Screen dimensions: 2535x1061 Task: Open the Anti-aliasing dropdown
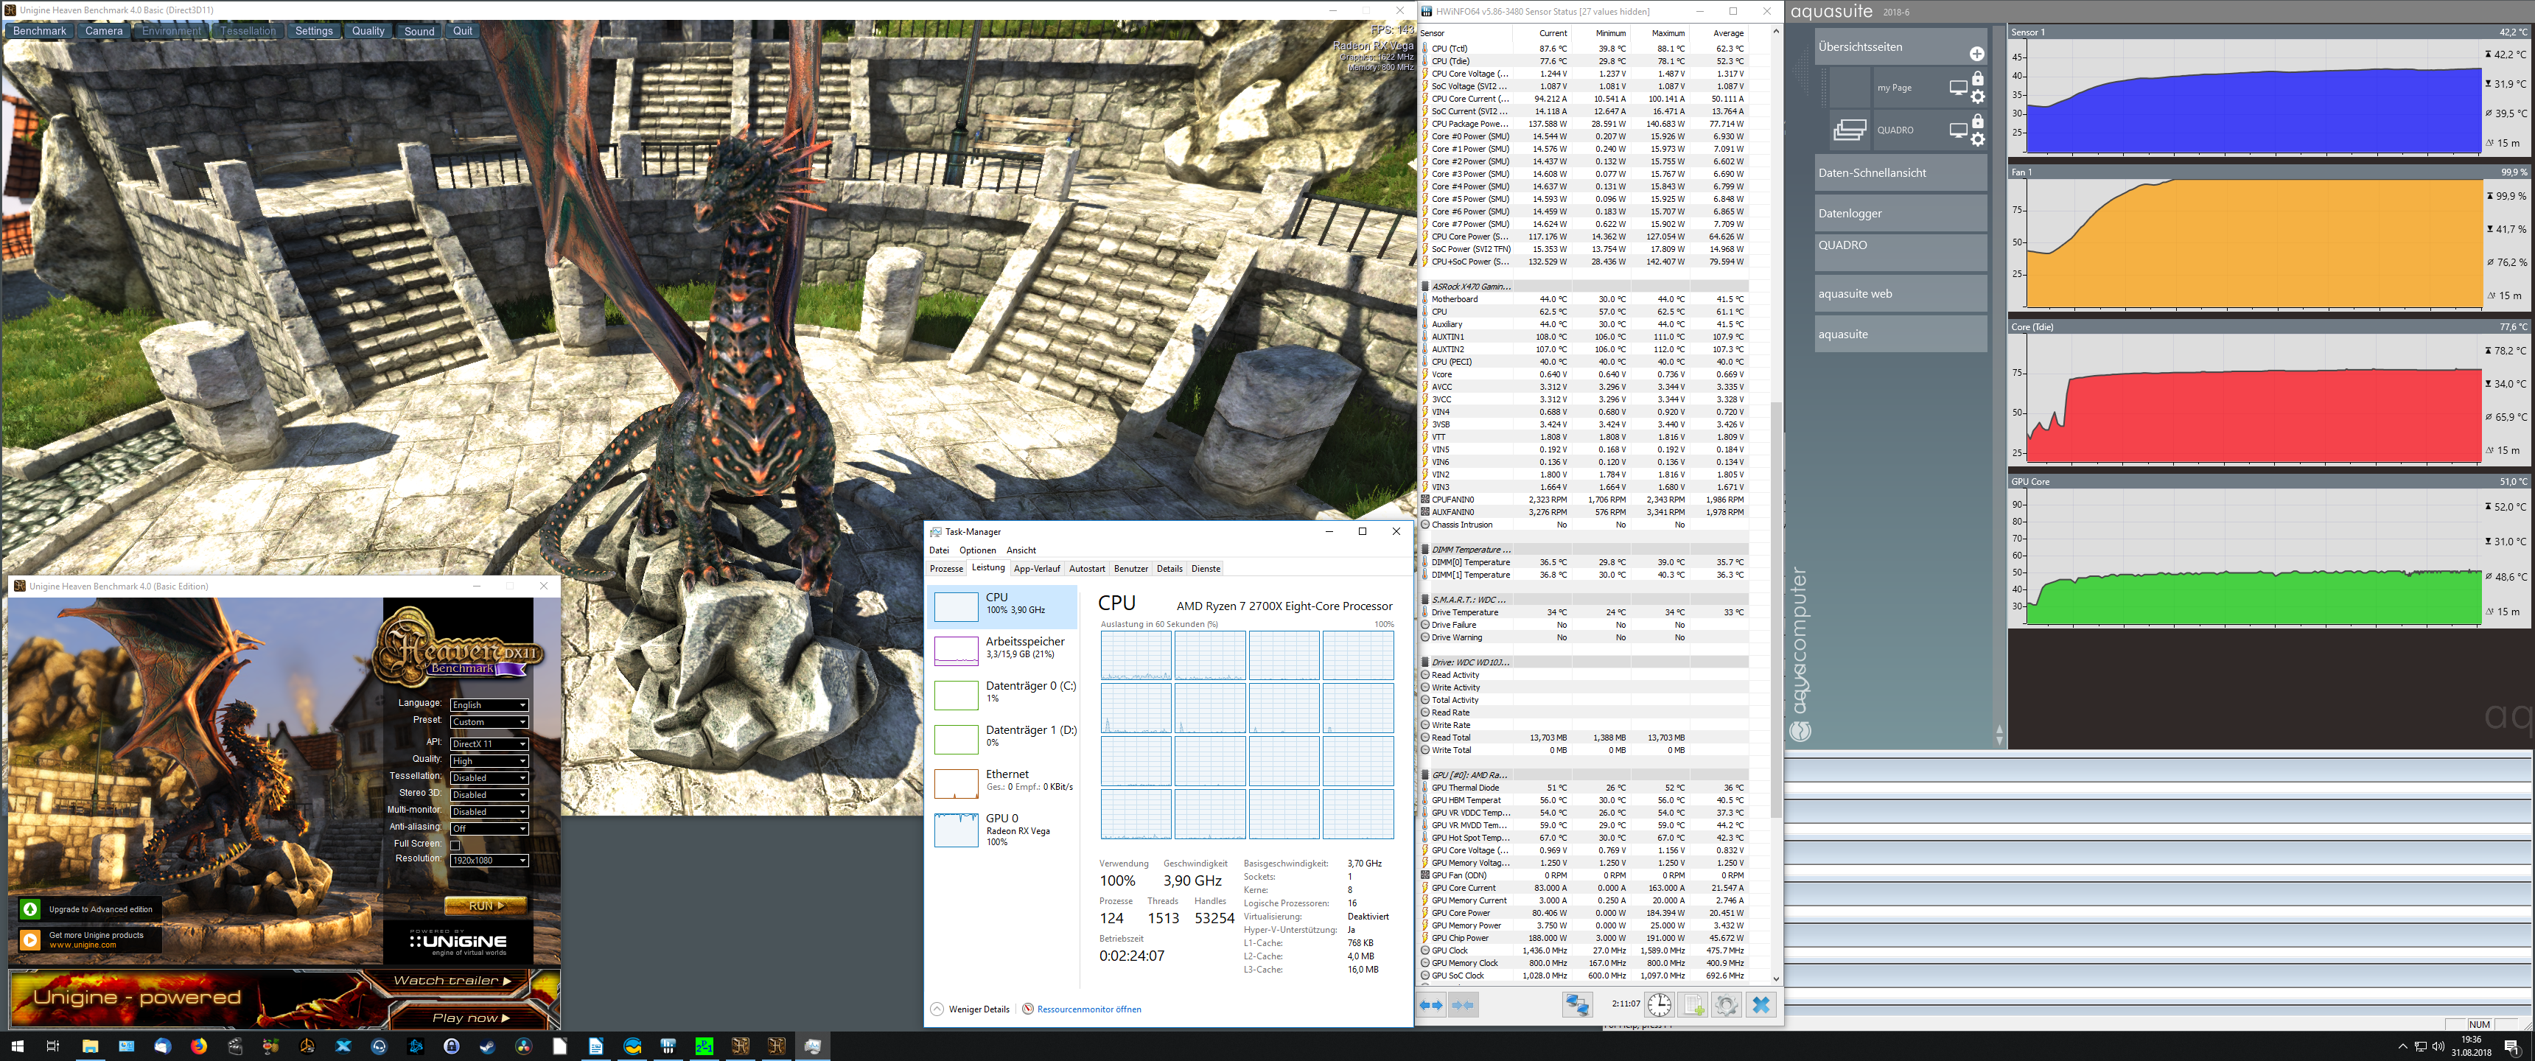tap(489, 829)
